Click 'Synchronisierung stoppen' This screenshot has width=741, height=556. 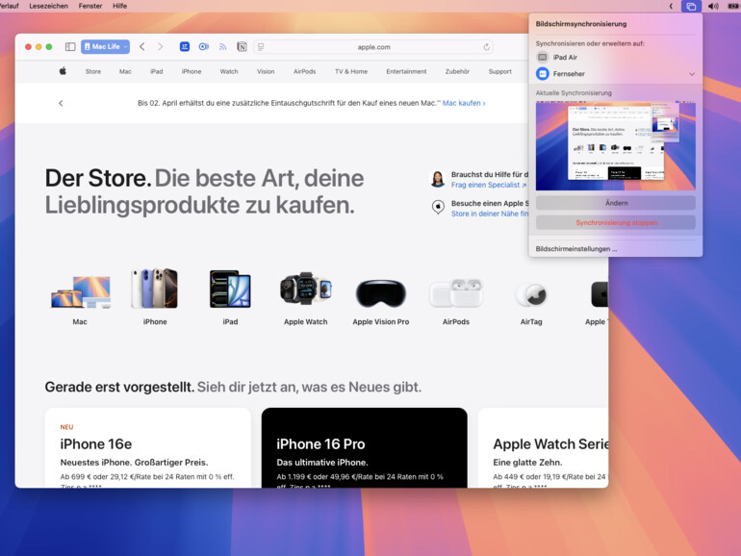pos(615,222)
